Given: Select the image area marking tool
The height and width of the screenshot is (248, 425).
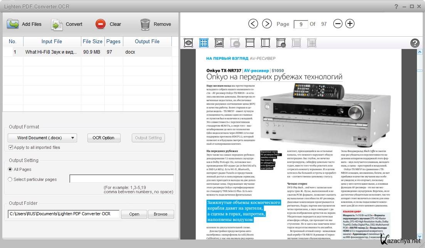Looking at the screenshot, I should (219, 43).
